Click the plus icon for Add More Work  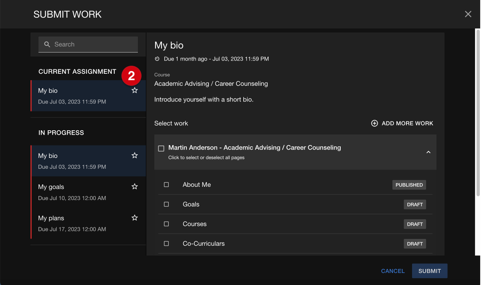pos(374,123)
